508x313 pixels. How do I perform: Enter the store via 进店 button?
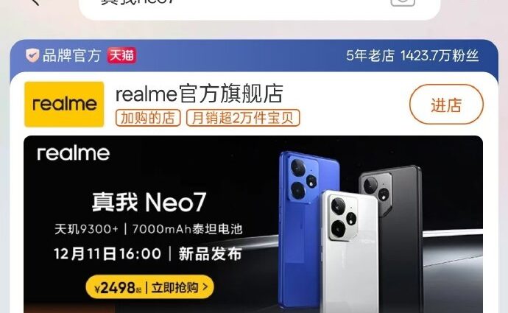446,105
